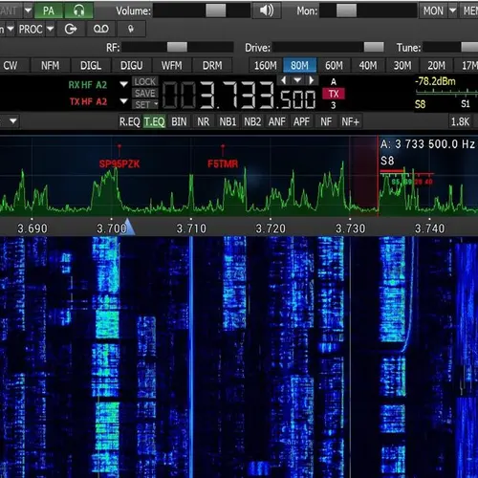
Task: Expand the RX HF A2 dropdown
Action: point(123,84)
